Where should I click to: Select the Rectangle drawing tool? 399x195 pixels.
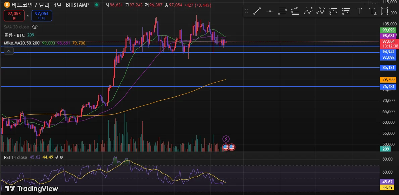[x=385, y=11]
